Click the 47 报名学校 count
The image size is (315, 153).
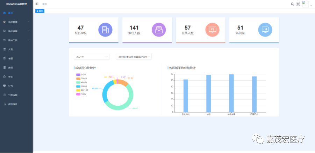click(x=80, y=28)
